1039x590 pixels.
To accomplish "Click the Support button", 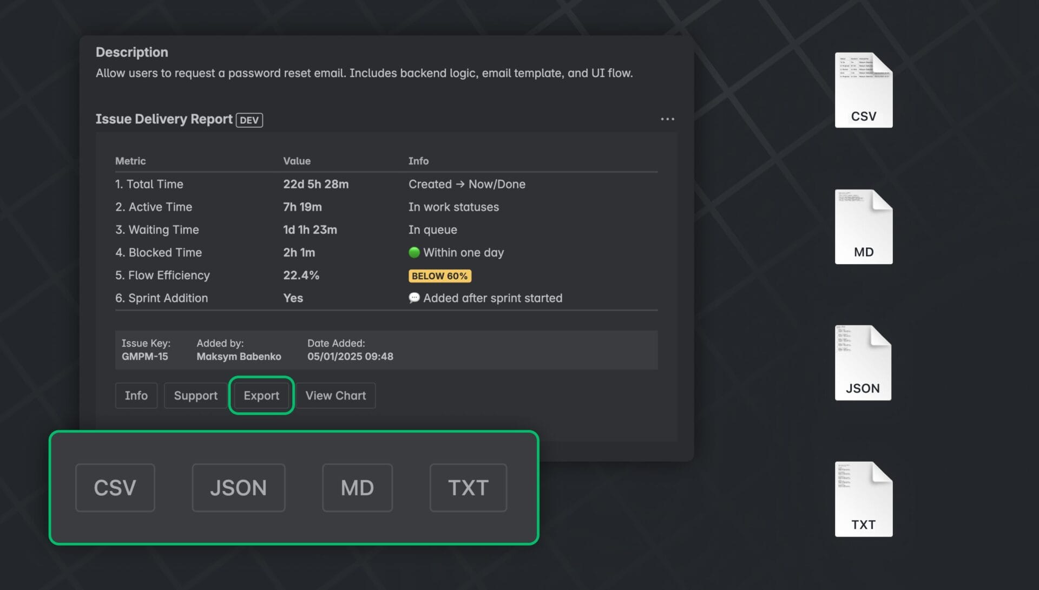I will click(195, 396).
